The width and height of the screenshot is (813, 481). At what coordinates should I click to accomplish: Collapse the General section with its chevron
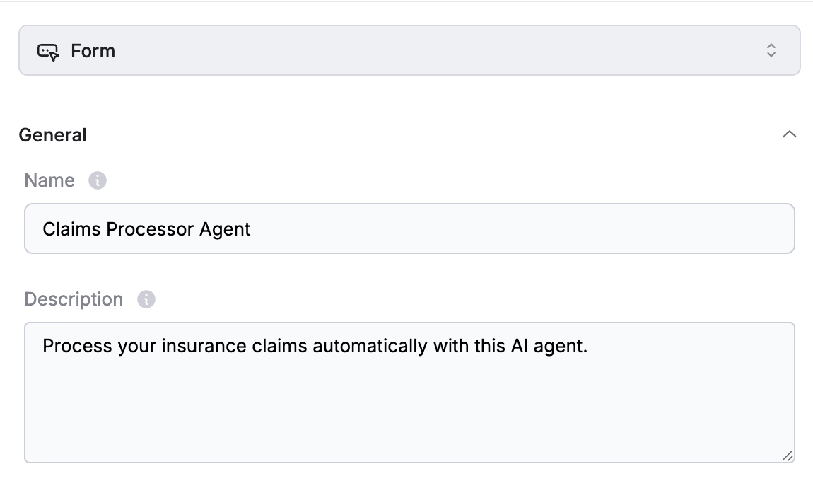point(789,134)
